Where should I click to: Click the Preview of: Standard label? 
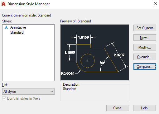(x=75, y=21)
